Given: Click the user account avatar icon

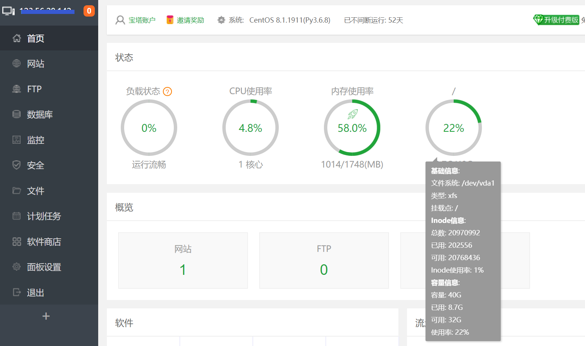Looking at the screenshot, I should pos(120,20).
